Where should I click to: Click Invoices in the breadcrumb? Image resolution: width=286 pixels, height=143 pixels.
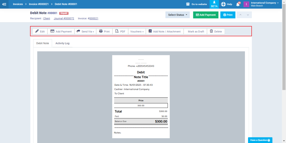[18, 4]
